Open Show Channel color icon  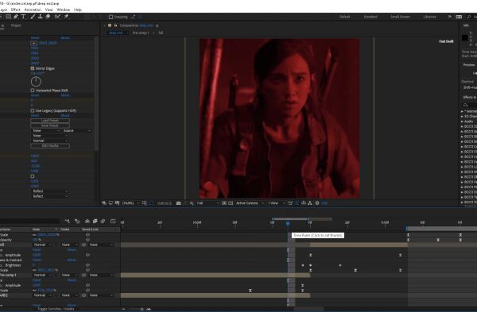point(192,203)
